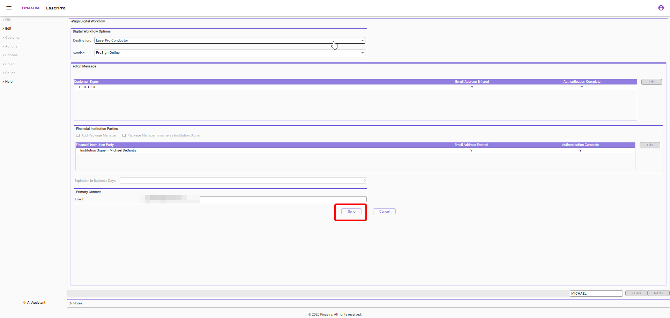The height and width of the screenshot is (318, 670).
Task: Select Institution Signer Michael DeSantis row
Action: pos(108,150)
